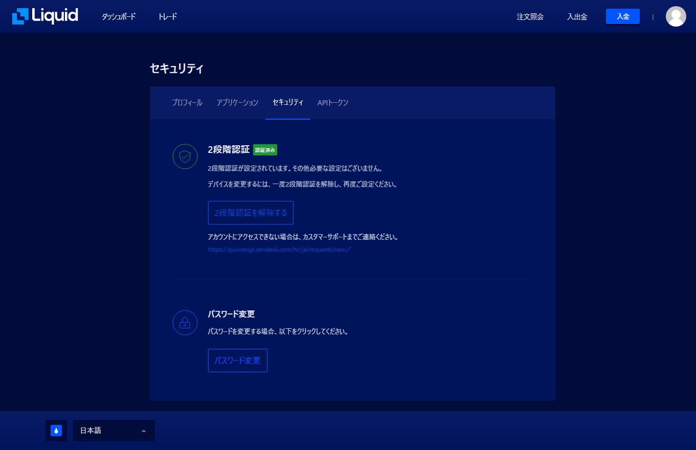The height and width of the screenshot is (450, 696).
Task: Click the green shield icon for 2段階認証
Action: point(185,156)
